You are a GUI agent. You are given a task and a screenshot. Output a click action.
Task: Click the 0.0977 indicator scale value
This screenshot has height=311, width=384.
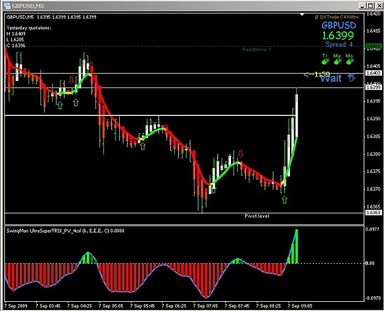[373, 229]
